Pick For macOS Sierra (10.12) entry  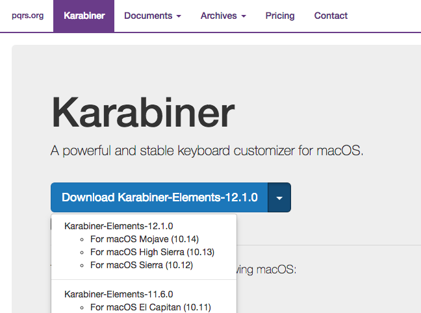[142, 265]
